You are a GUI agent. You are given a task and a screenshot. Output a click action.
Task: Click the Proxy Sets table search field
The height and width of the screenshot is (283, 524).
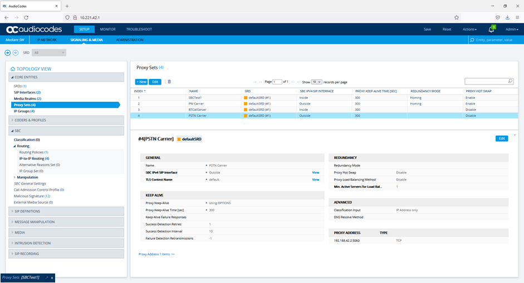click(x=489, y=81)
